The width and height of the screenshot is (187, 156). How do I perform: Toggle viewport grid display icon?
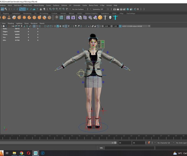(x=34, y=26)
